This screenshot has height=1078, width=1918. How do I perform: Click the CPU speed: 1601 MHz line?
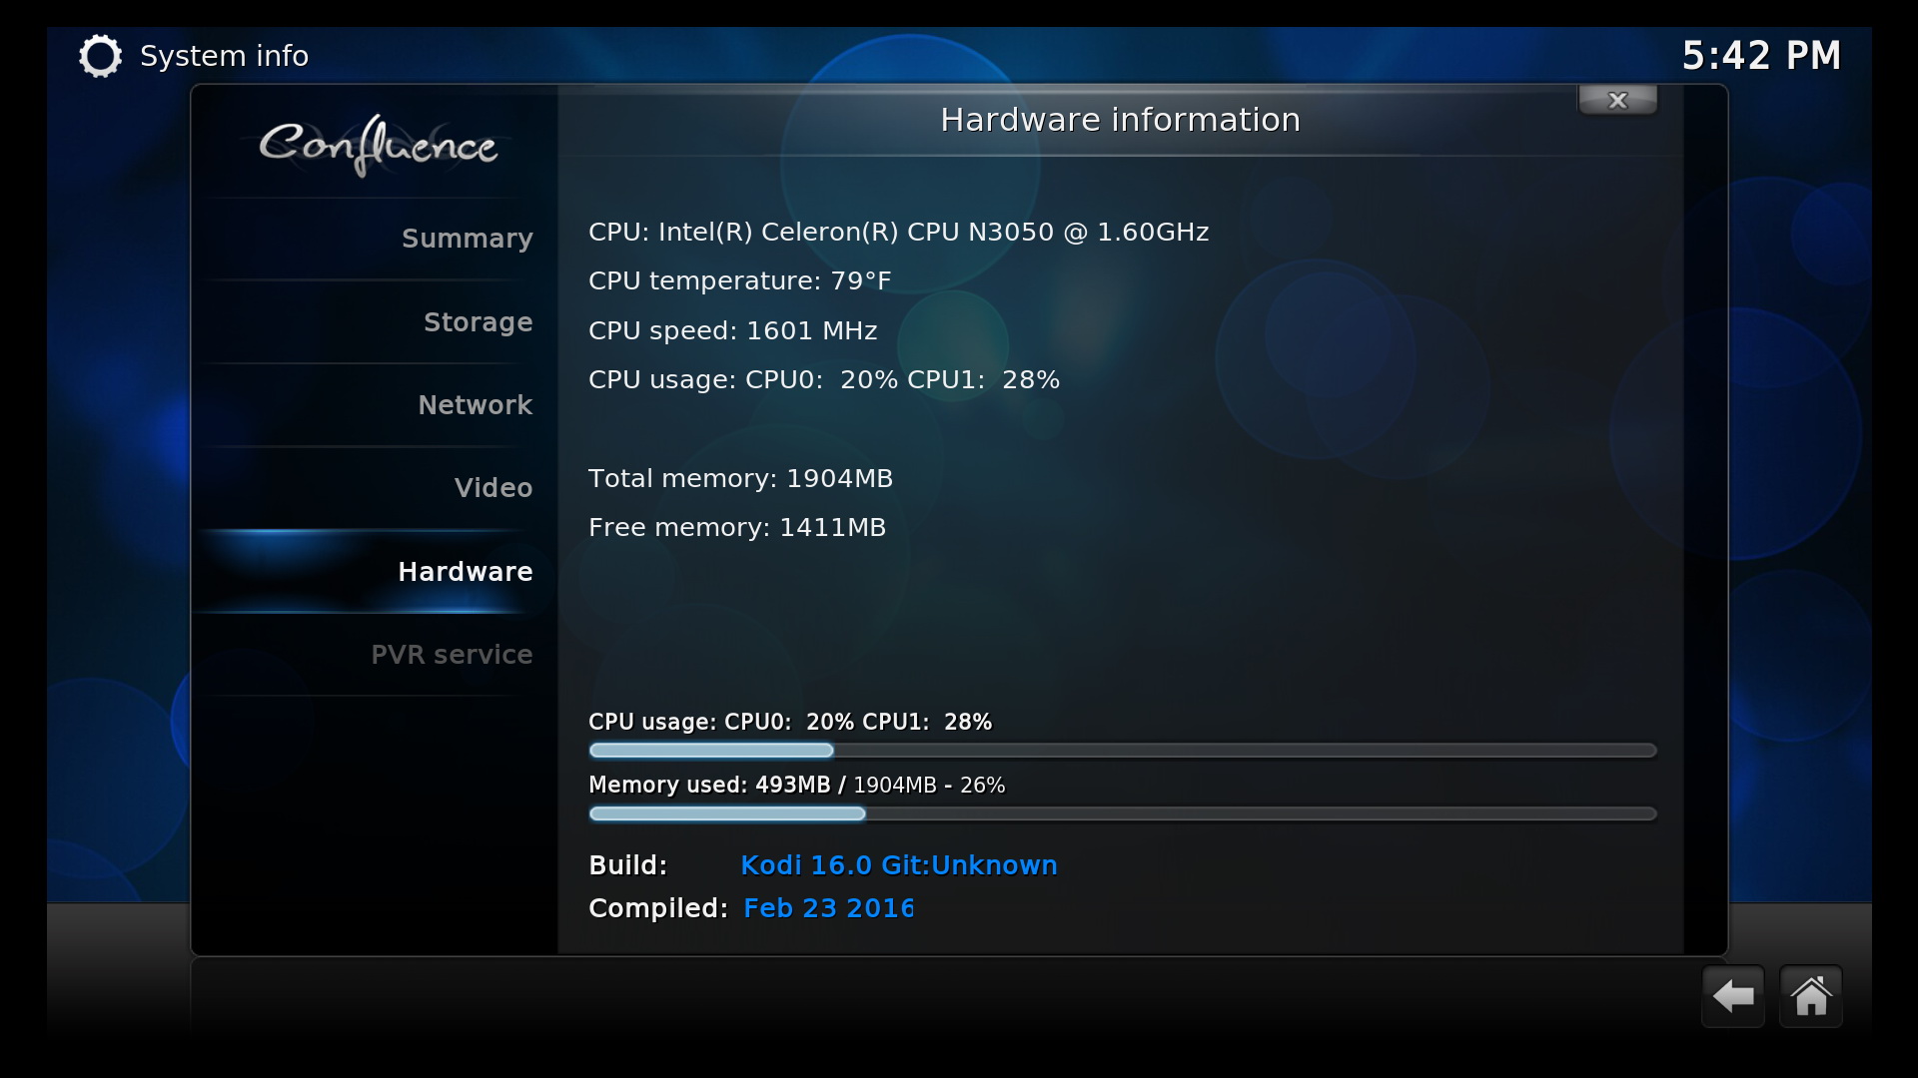[x=732, y=330]
